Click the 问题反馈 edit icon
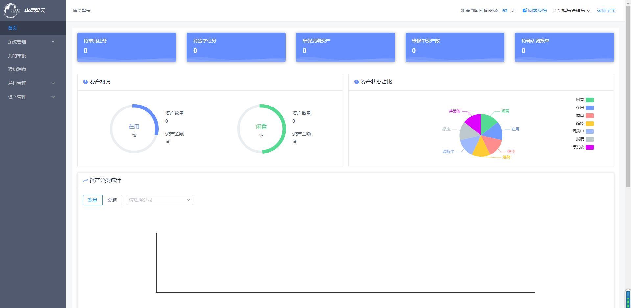 525,11
